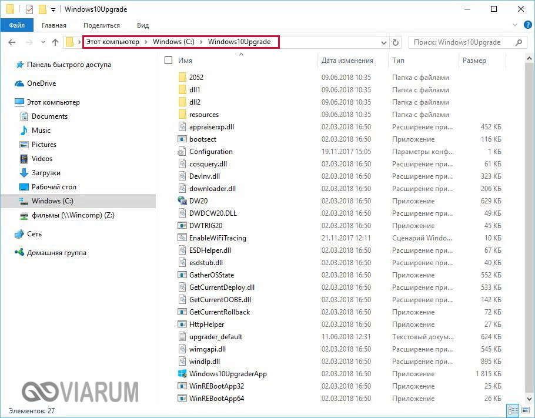The image size is (535, 418).
Task: Sort by the Размер column header
Action: pos(474,61)
